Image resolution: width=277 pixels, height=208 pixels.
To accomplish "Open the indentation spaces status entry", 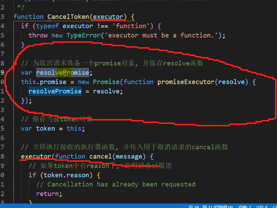I will click(x=245, y=207).
